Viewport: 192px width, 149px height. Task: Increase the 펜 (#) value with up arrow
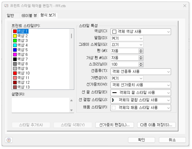click(141, 50)
